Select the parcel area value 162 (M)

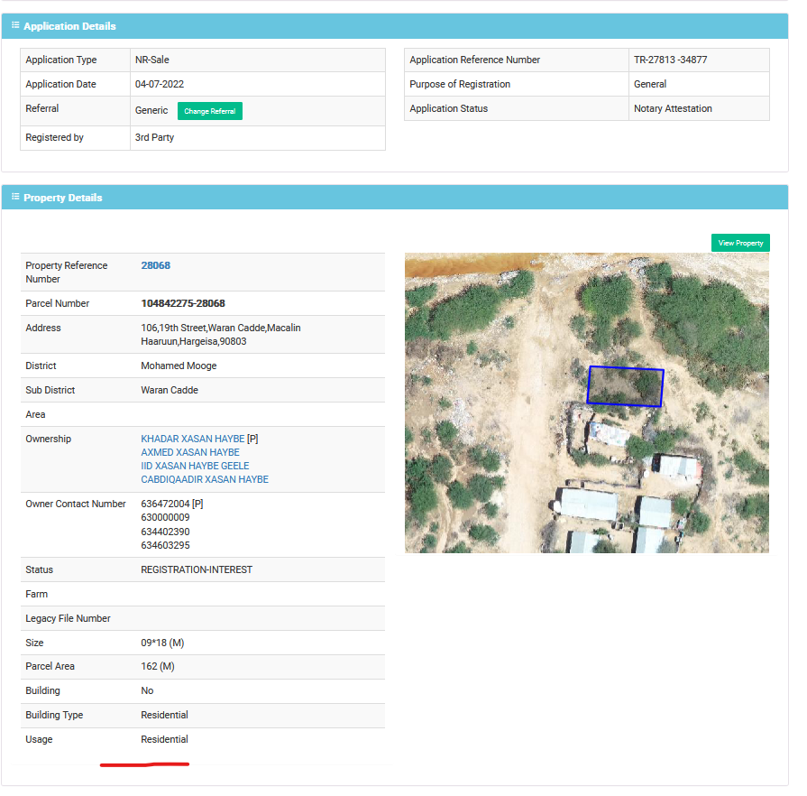click(x=158, y=667)
